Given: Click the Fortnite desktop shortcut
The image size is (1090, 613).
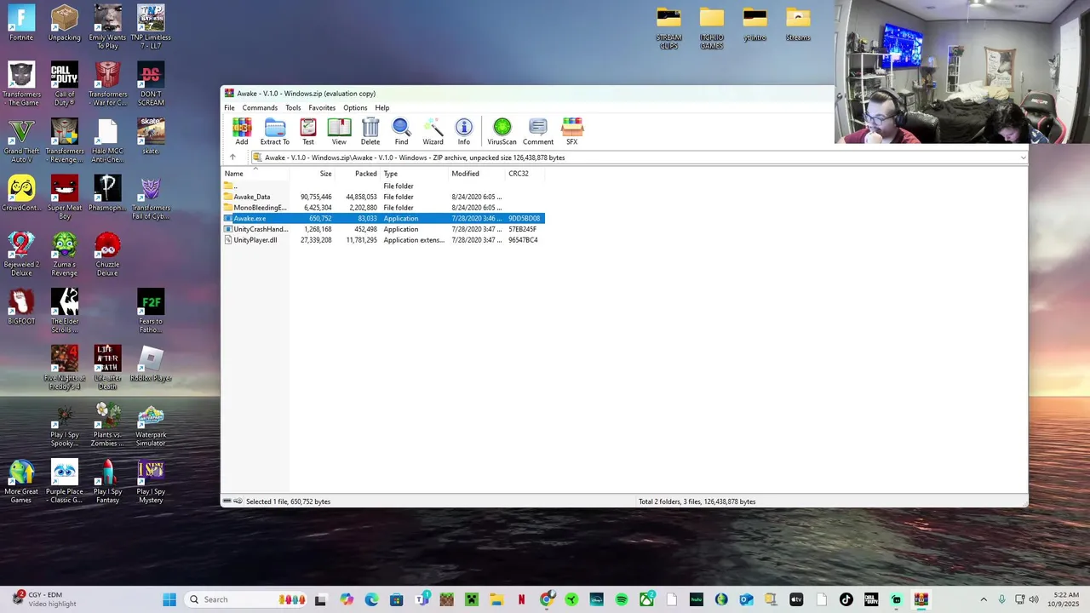Looking at the screenshot, I should click(x=21, y=23).
